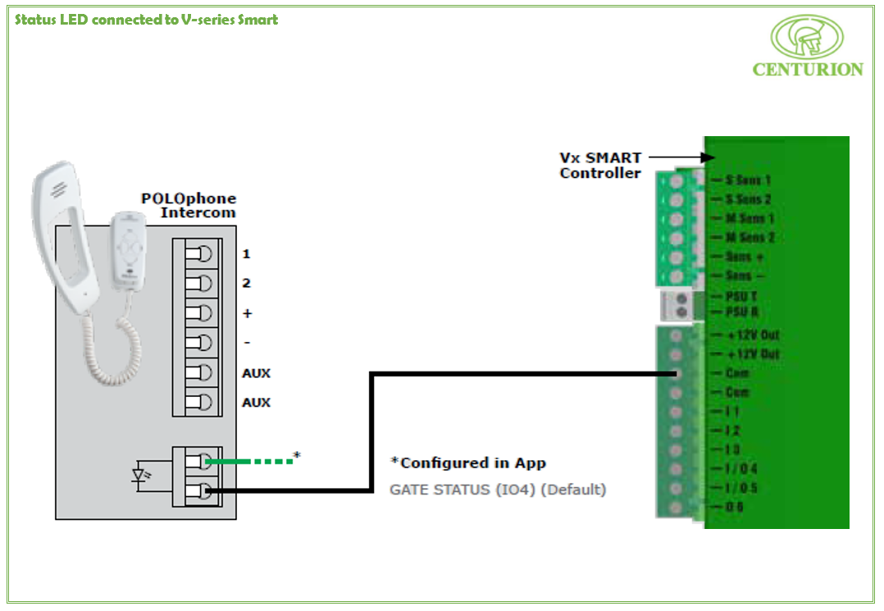Click the 'O 6' controller label
Image resolution: width=884 pixels, height=611 pixels.
[x=734, y=508]
